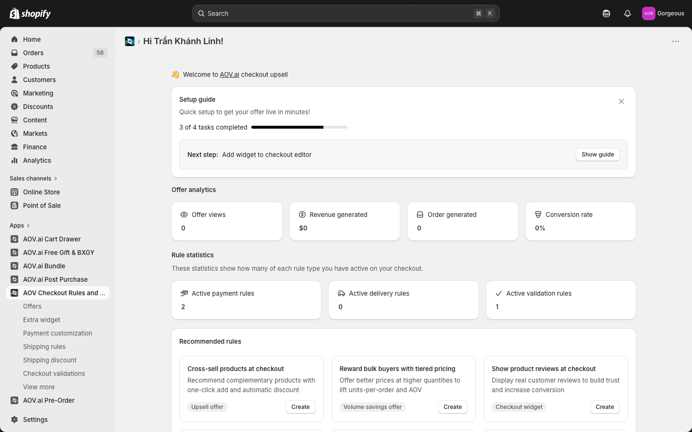Click the Analytics bar chart icon
This screenshot has width=692, height=432.
pos(14,160)
